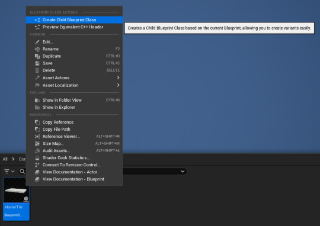The width and height of the screenshot is (320, 226).
Task: Click the Shader Cook Statistics icon
Action: tap(37, 158)
